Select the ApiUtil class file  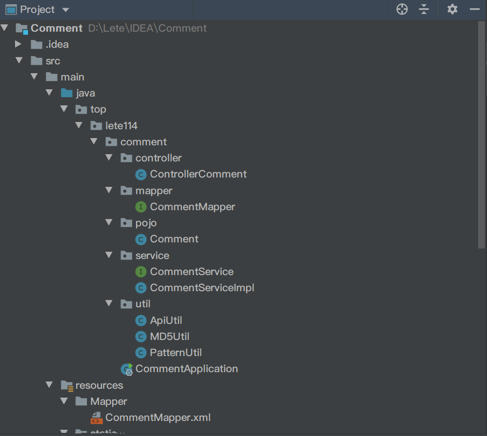pyautogui.click(x=166, y=320)
